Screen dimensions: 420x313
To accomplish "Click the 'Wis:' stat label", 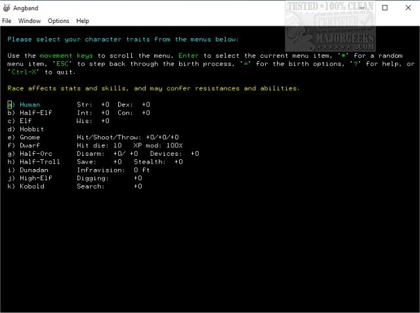I will (85, 121).
